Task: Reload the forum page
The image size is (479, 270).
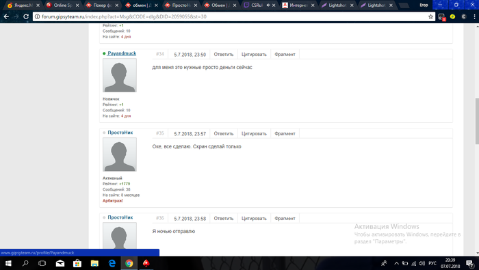Action: (x=26, y=16)
